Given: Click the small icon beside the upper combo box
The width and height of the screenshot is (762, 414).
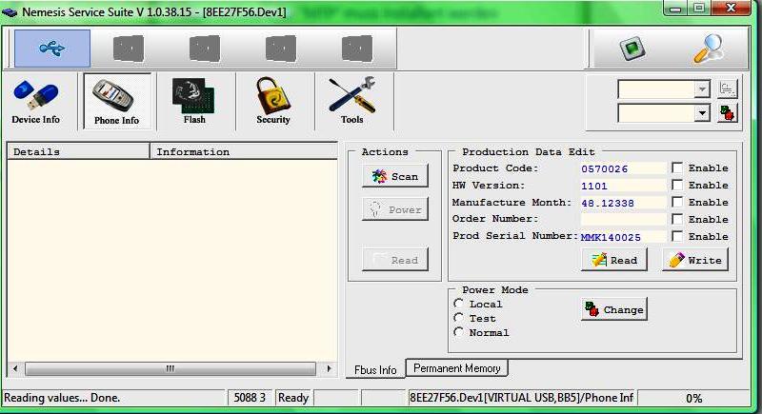Looking at the screenshot, I should (x=728, y=89).
